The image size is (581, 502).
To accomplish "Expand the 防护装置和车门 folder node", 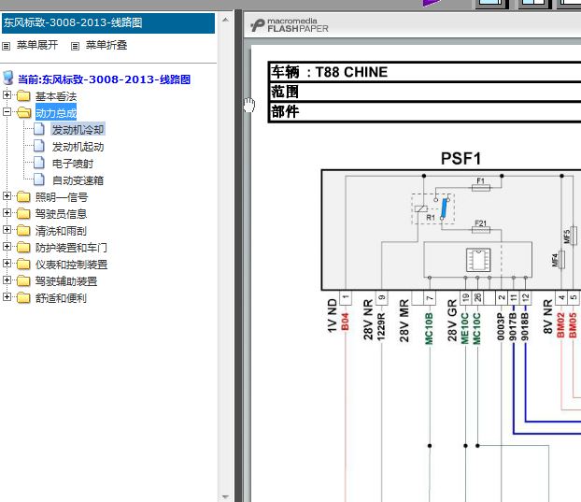I will click(7, 246).
